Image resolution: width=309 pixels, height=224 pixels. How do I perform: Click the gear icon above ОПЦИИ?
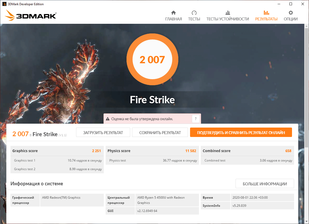pos(291,13)
